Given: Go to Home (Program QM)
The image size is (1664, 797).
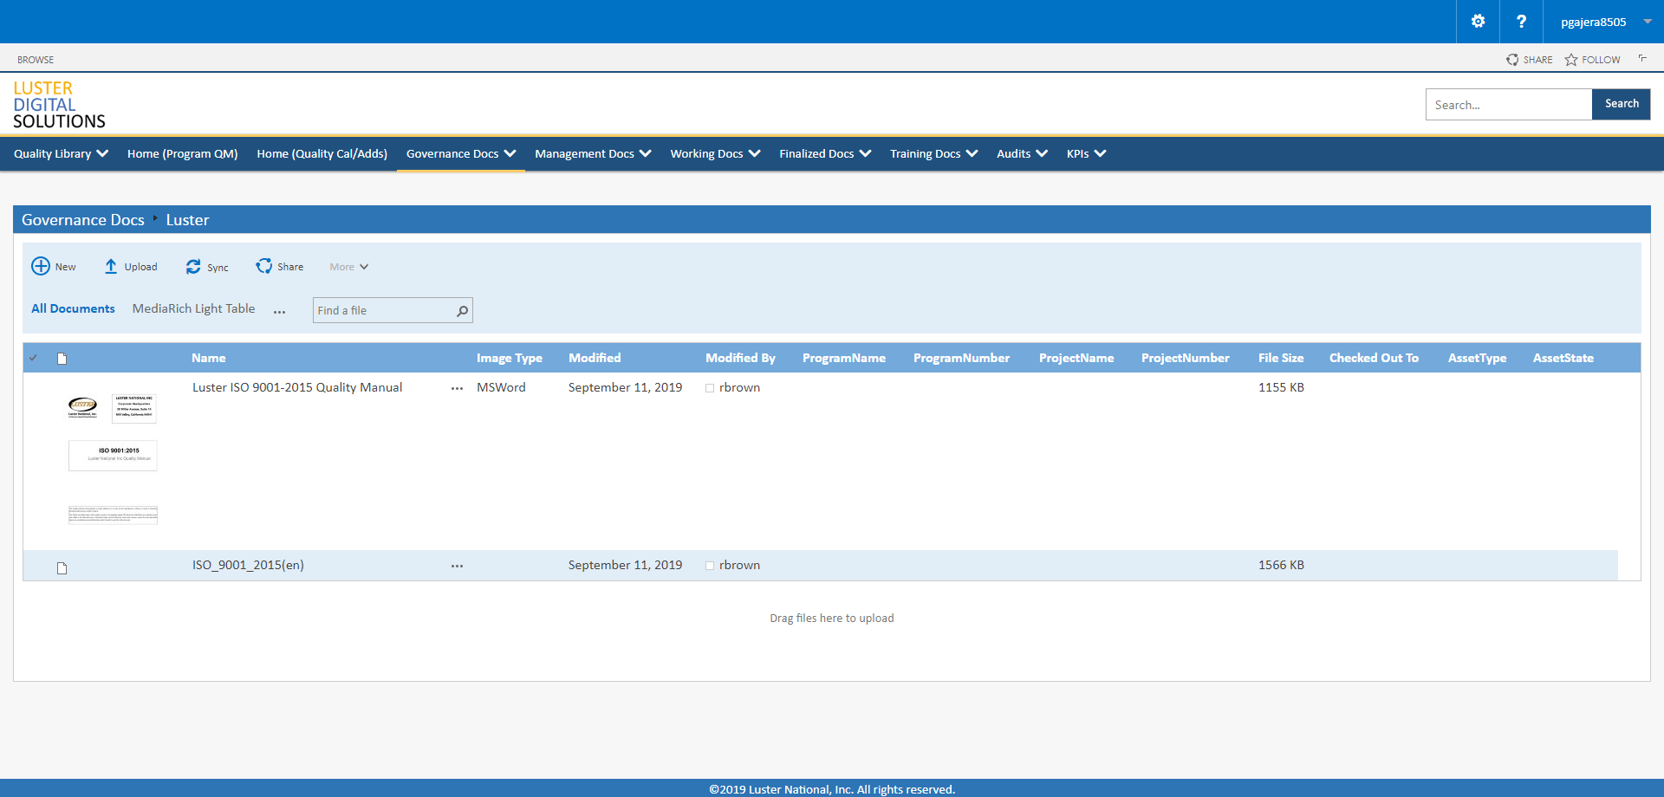Looking at the screenshot, I should (182, 153).
